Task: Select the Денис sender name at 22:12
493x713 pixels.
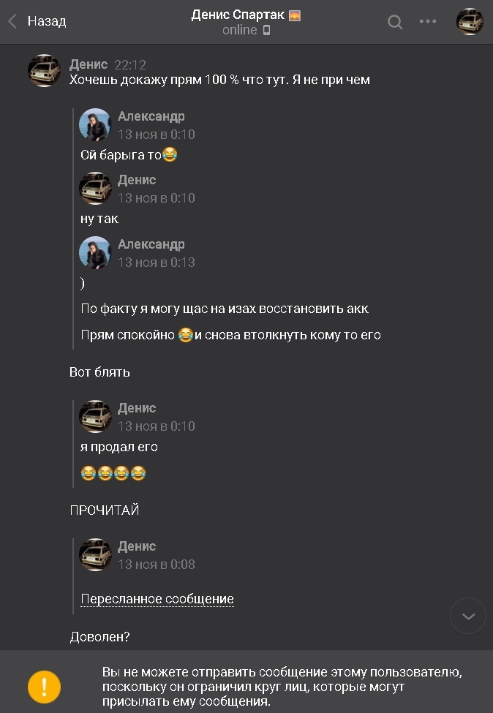Action: (89, 64)
